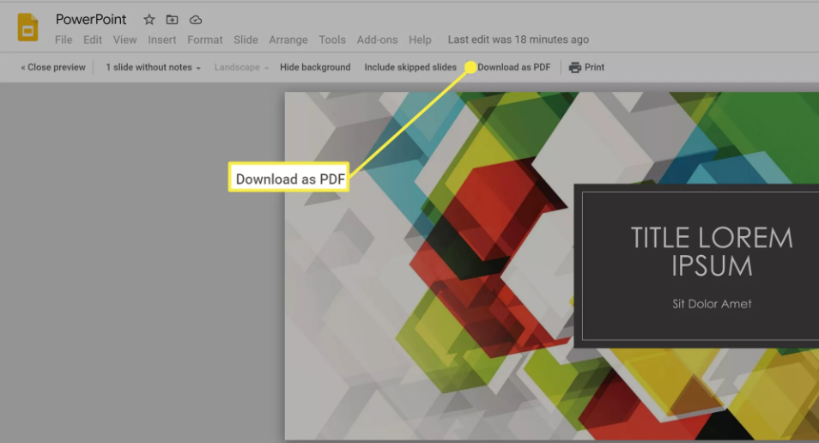Expand the '1 slide without notes' dropdown

[x=153, y=67]
